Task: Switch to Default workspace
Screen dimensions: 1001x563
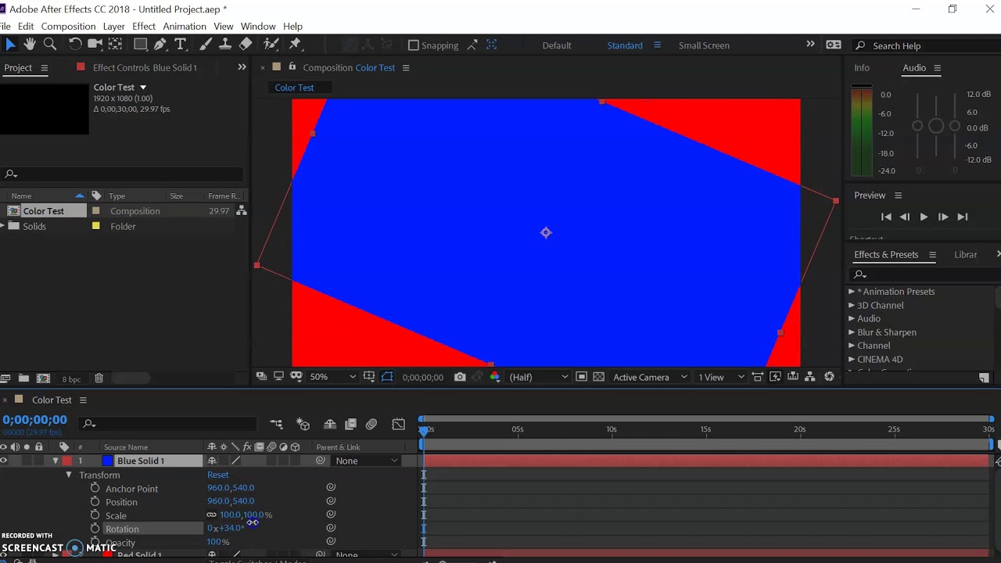Action: pyautogui.click(x=557, y=45)
